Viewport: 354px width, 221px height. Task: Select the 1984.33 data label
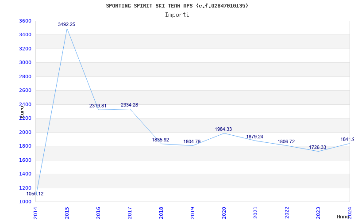223,129
